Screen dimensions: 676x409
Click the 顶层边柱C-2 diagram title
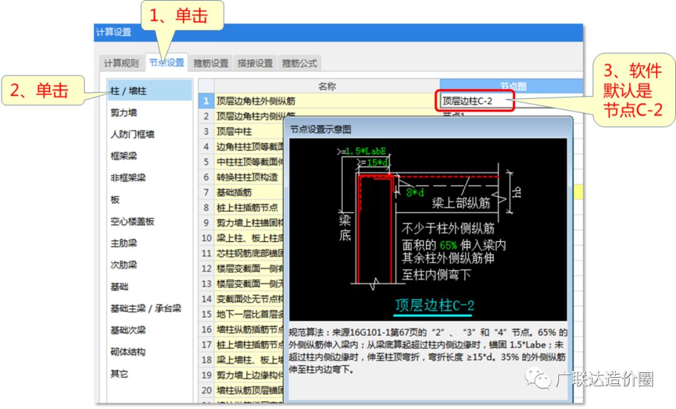click(434, 305)
